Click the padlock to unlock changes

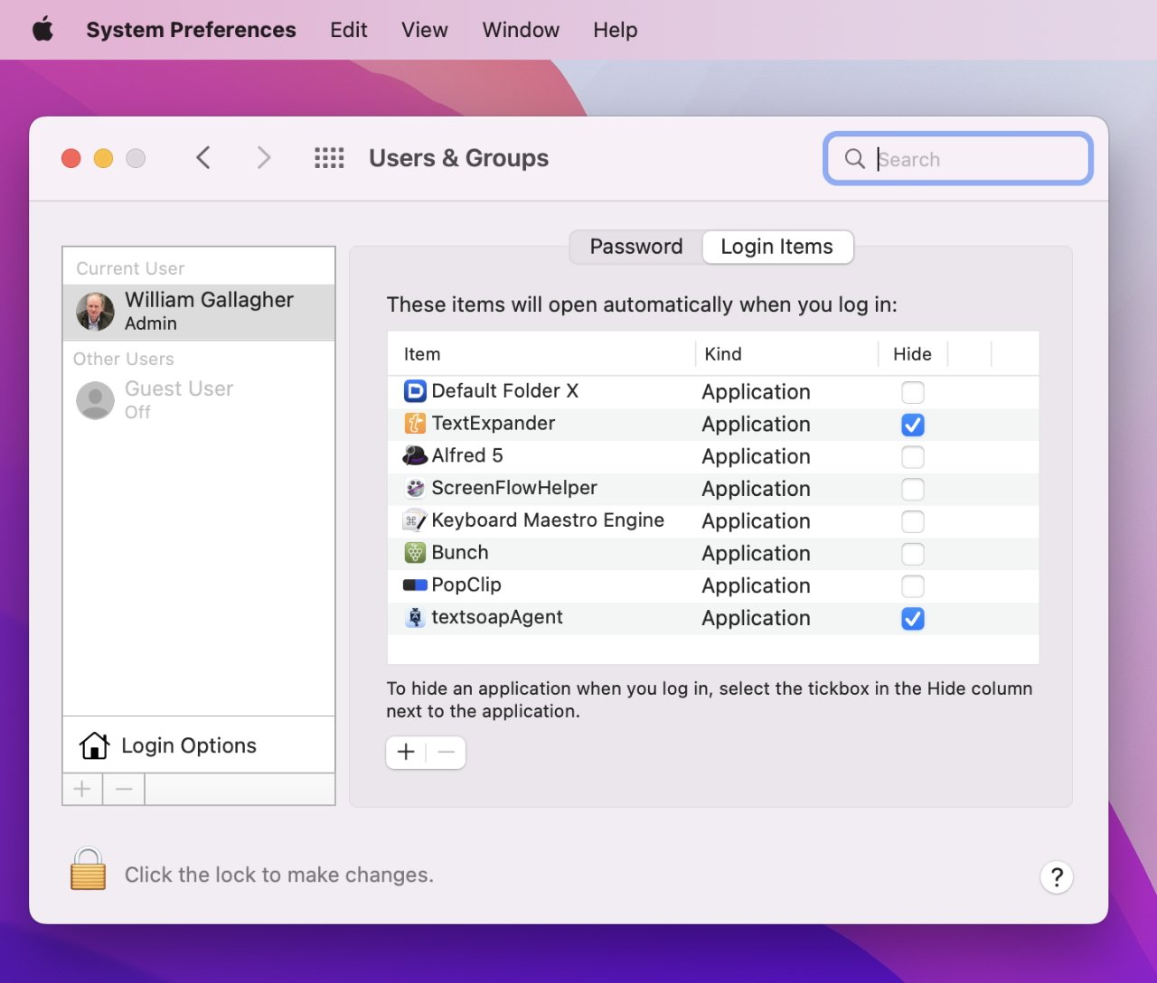pyautogui.click(x=88, y=869)
